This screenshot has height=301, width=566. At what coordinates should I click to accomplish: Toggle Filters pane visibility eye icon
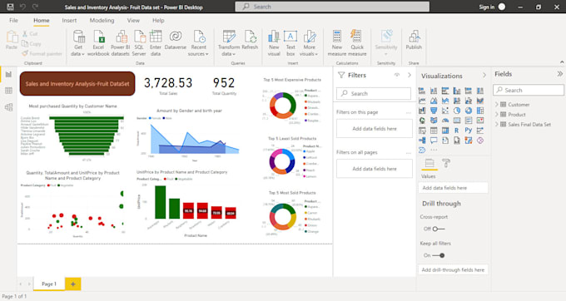(x=397, y=75)
